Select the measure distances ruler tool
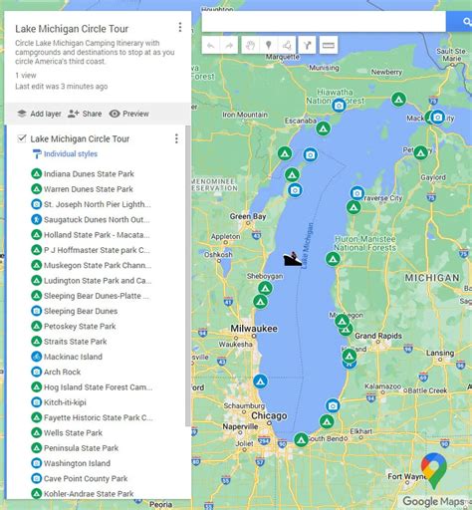 pyautogui.click(x=329, y=45)
